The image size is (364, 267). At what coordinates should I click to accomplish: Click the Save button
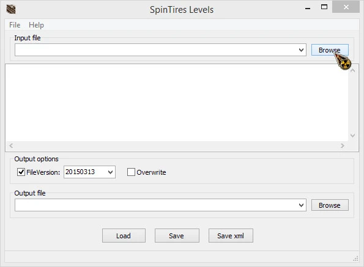[x=177, y=236]
